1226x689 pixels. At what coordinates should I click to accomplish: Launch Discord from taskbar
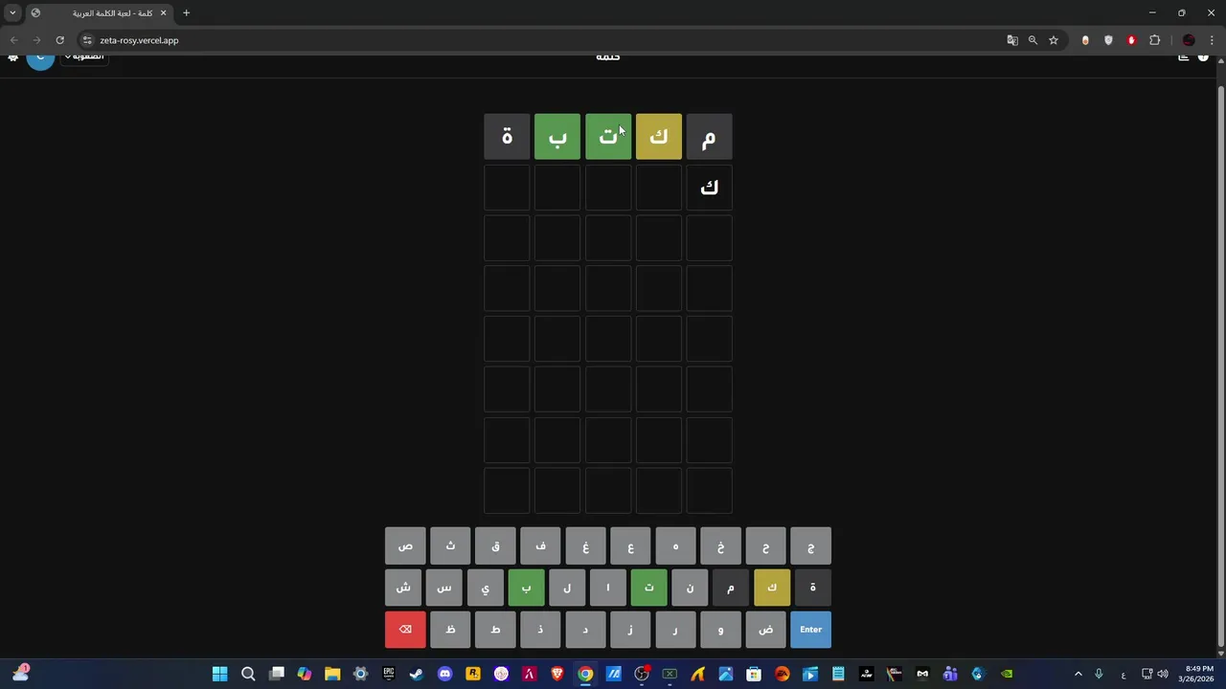point(444,674)
